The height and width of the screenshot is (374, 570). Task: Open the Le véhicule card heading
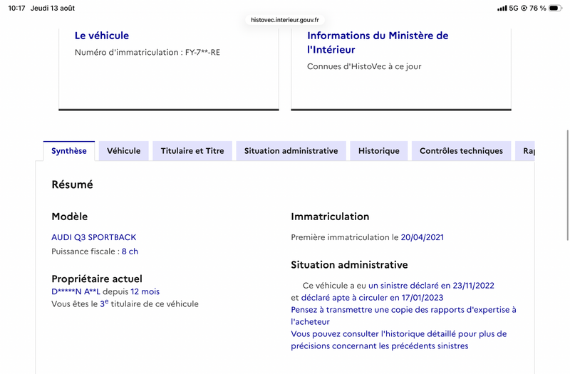102,36
